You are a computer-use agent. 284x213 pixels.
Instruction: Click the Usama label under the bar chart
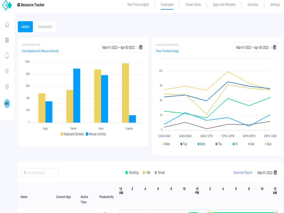[x=129, y=129]
